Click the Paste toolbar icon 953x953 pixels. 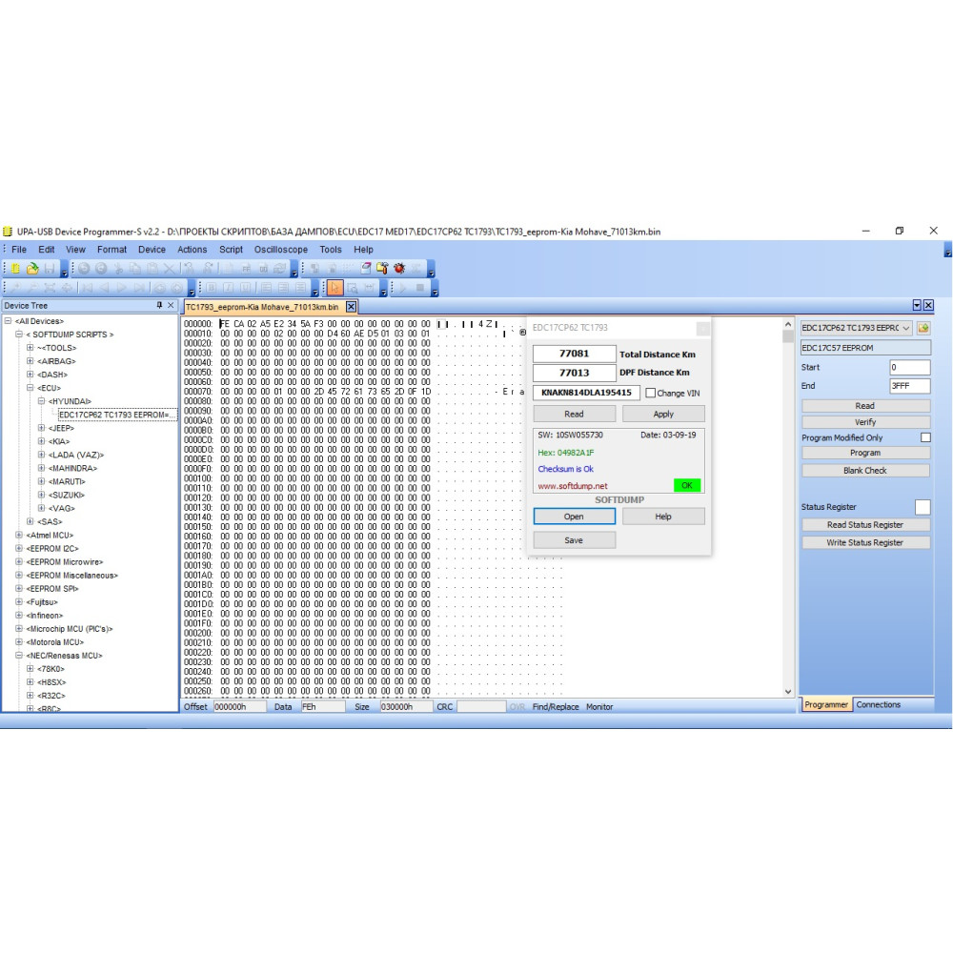coord(152,268)
